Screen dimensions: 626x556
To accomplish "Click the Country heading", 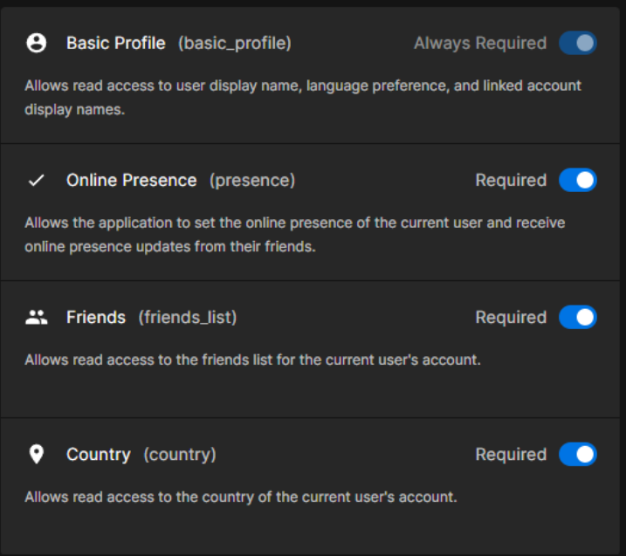I will (x=98, y=454).
